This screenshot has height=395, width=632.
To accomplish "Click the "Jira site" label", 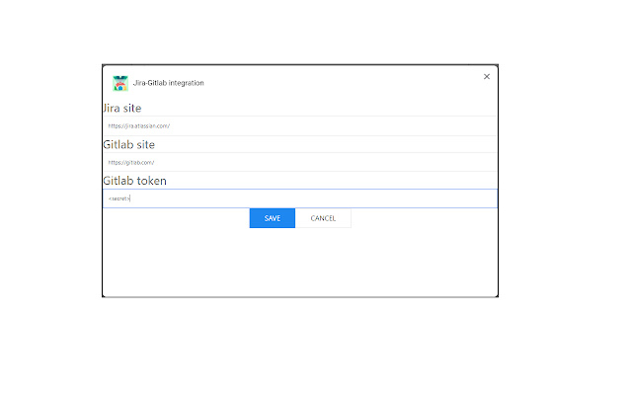I will point(124,109).
